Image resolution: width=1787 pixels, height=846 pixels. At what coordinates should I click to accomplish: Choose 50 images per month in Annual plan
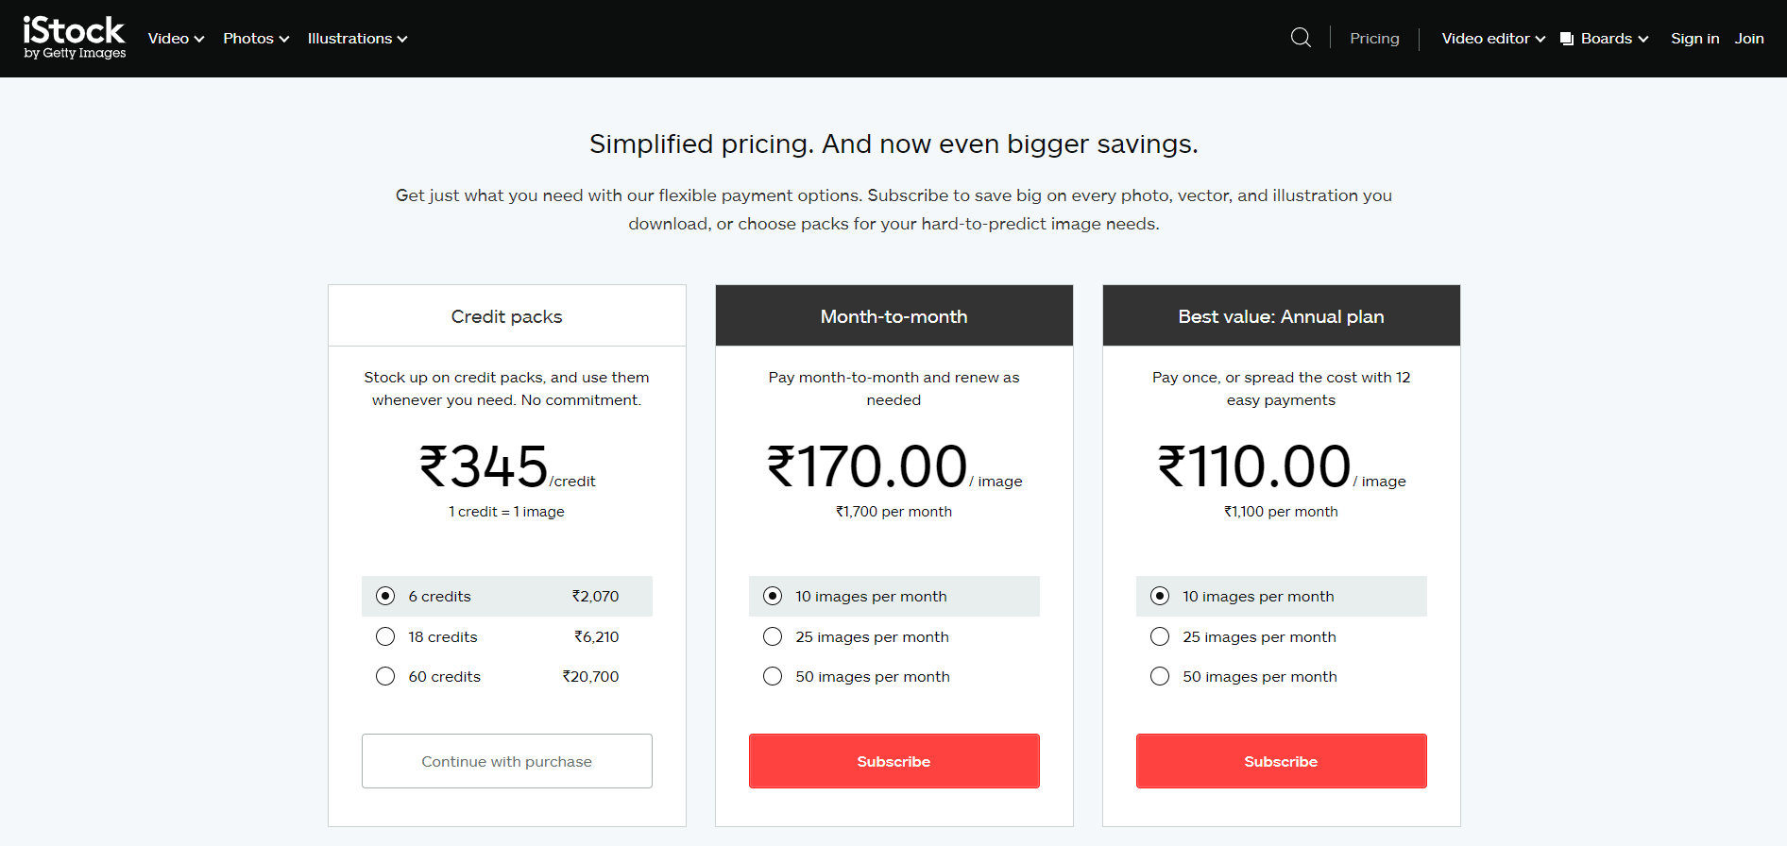pos(1160,676)
